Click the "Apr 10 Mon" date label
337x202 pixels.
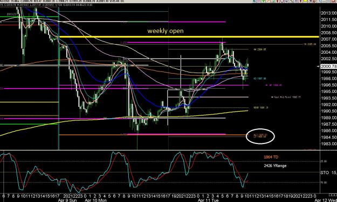(x=95, y=200)
